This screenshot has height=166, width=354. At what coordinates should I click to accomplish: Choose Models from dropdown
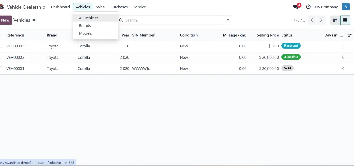pos(96,33)
